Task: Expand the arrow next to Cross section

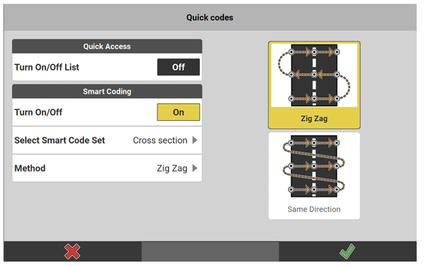Action: click(x=195, y=140)
